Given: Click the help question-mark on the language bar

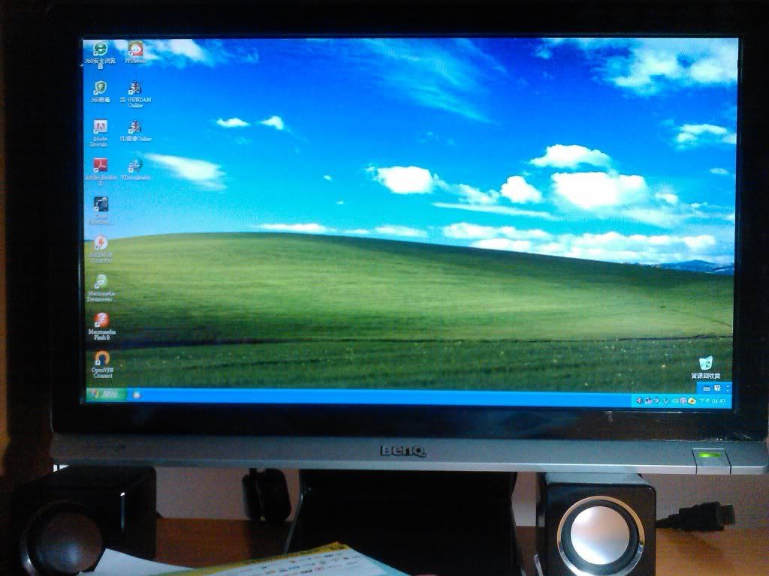Looking at the screenshot, I should (x=717, y=388).
